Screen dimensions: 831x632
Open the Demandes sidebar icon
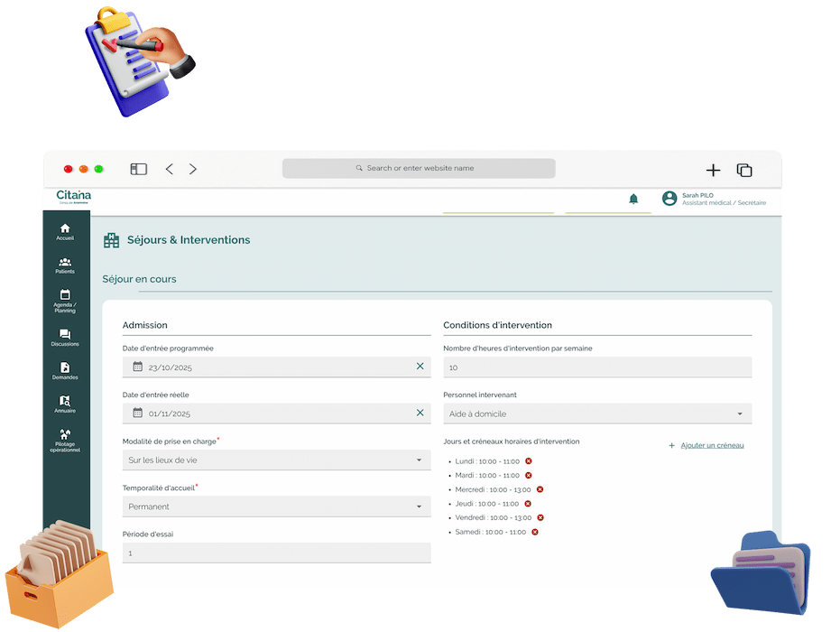[x=65, y=368]
